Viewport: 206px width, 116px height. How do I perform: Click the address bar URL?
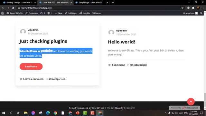[36, 8]
